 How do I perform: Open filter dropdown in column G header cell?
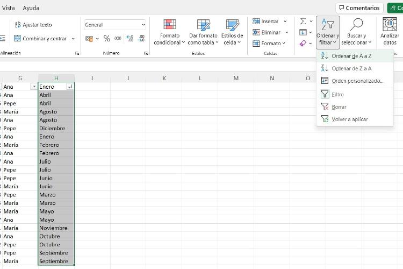tap(34, 87)
